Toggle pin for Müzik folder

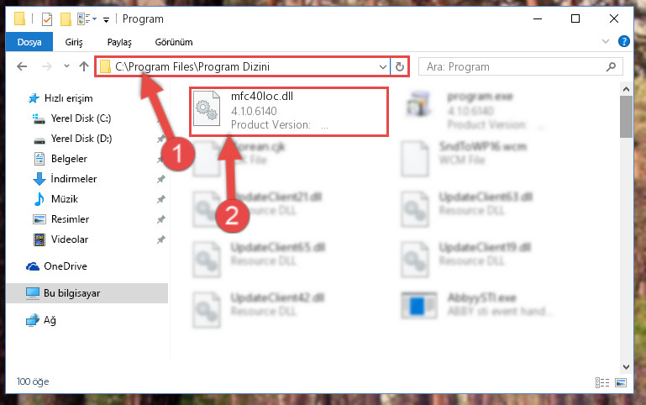tap(160, 199)
